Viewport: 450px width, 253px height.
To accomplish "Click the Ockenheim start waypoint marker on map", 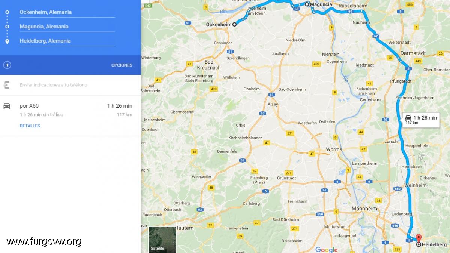I will tap(235, 24).
